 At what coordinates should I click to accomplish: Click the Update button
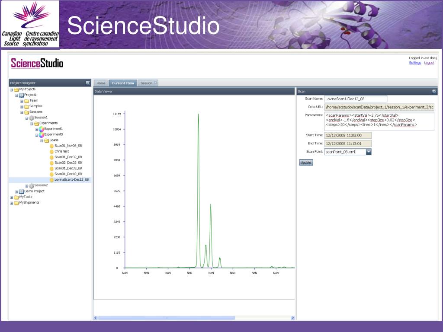pos(306,163)
